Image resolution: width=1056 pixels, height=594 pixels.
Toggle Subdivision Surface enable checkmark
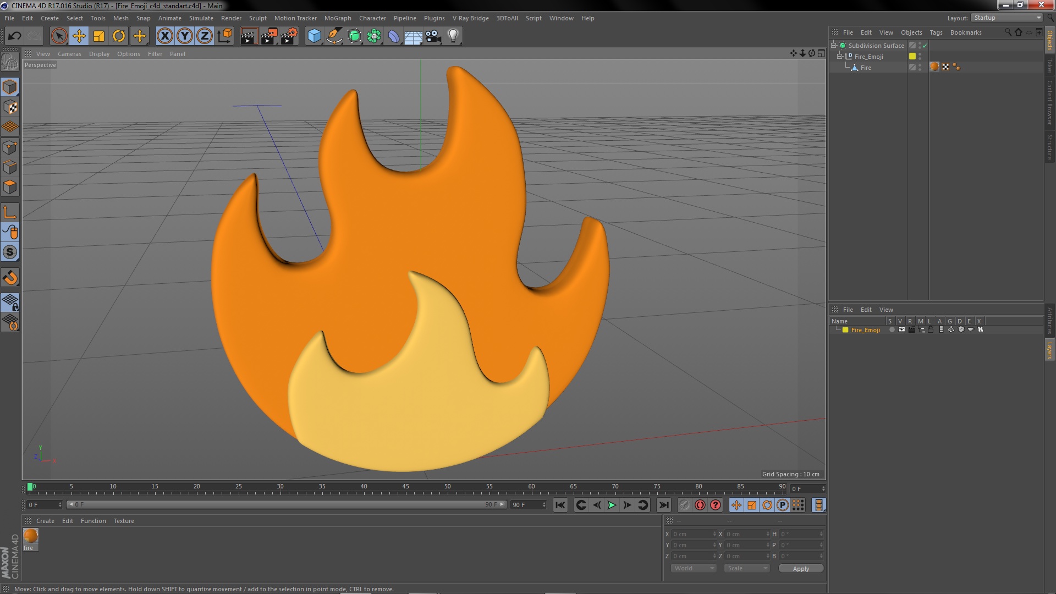pos(925,46)
